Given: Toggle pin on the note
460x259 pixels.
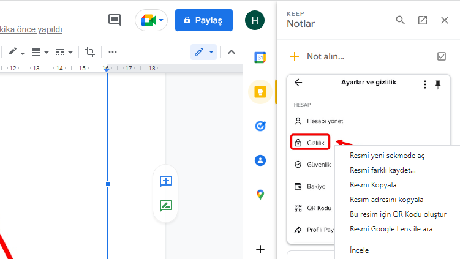Looking at the screenshot, I should click(x=438, y=84).
